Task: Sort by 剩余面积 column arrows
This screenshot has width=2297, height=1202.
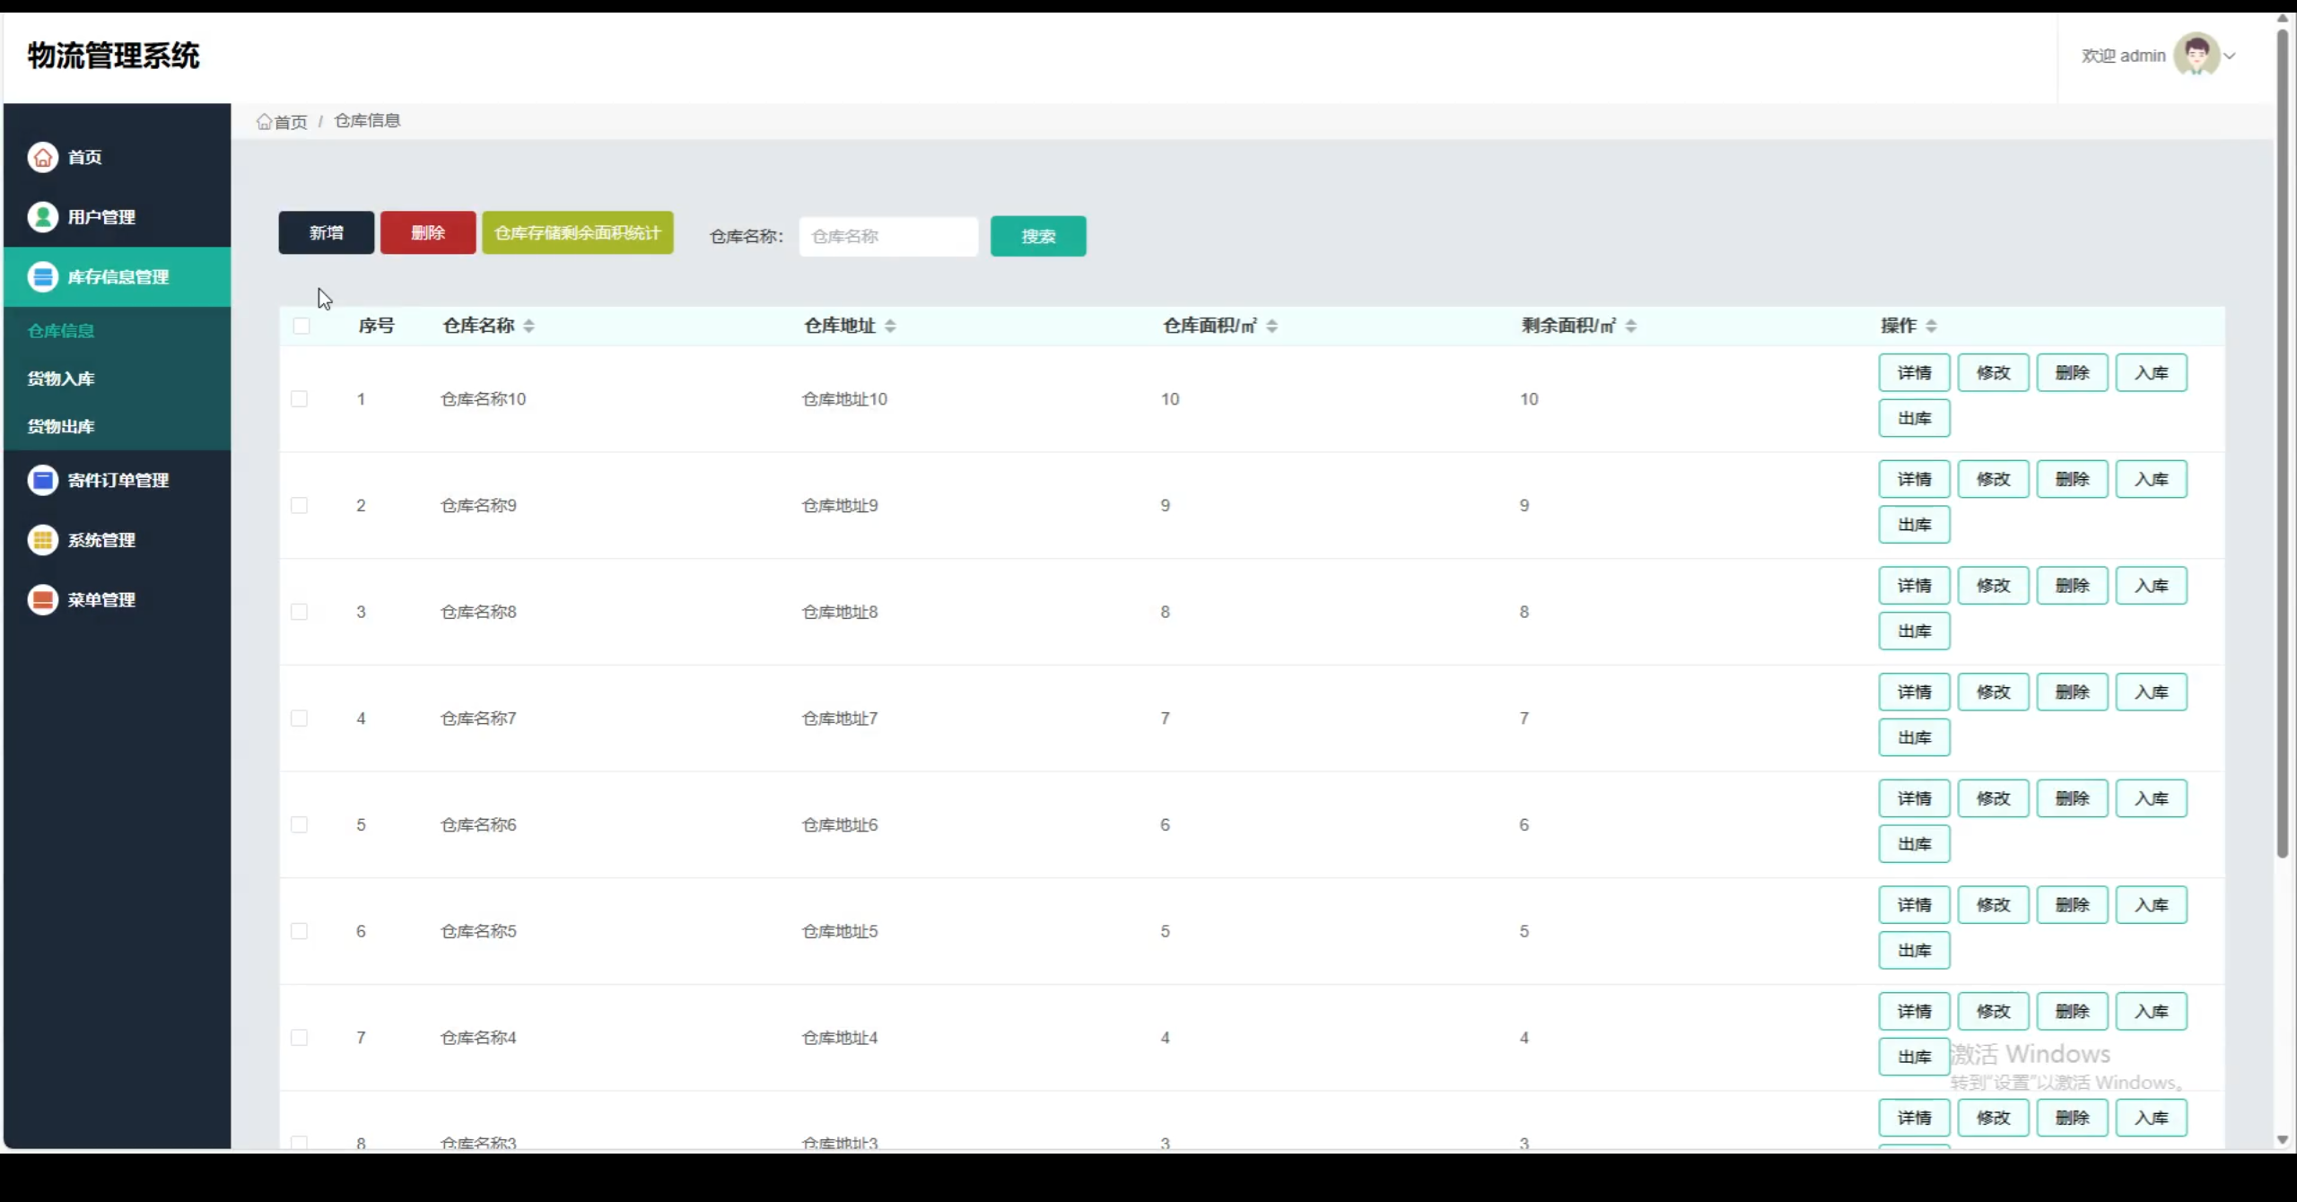Action: click(1631, 326)
